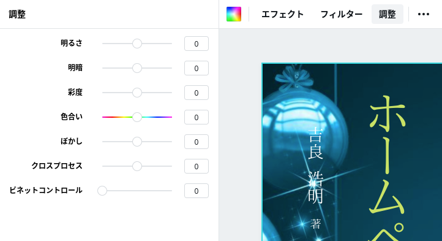Image resolution: width=442 pixels, height=241 pixels.
Task: Click the ビネットコントロール slider handle
Action: click(102, 191)
